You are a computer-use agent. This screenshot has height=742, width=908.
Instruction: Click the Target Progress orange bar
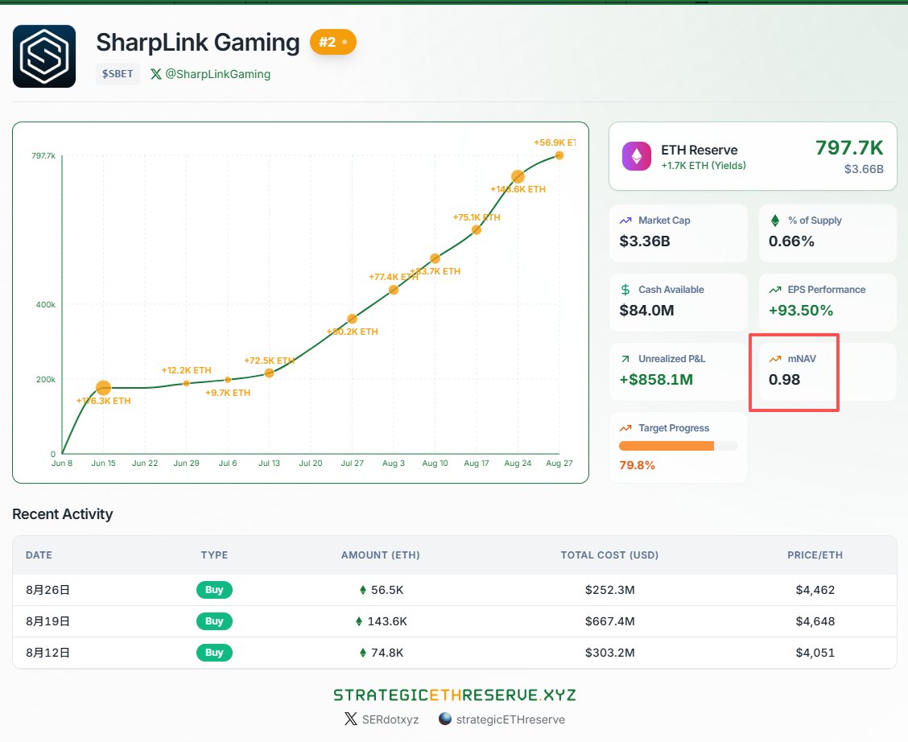pyautogui.click(x=667, y=446)
